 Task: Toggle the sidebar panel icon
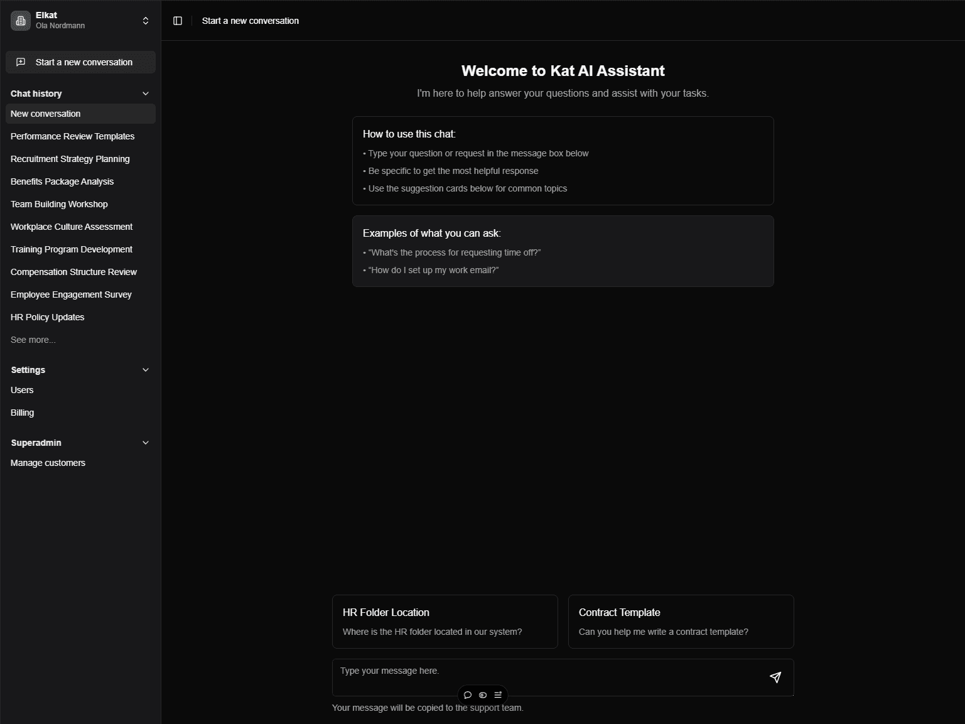pos(178,21)
